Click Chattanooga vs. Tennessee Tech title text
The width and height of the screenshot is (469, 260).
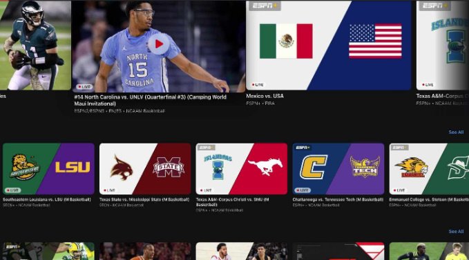coord(338,199)
